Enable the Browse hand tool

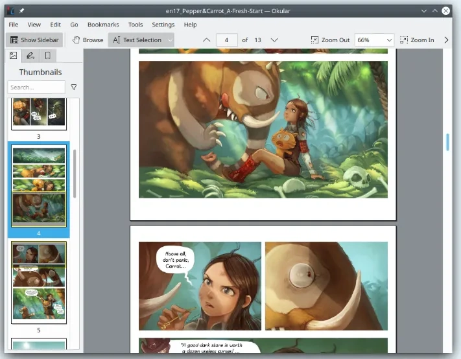[88, 40]
